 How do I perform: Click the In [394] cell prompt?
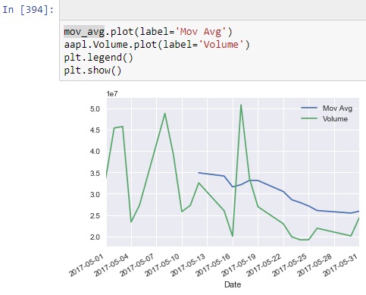28,10
